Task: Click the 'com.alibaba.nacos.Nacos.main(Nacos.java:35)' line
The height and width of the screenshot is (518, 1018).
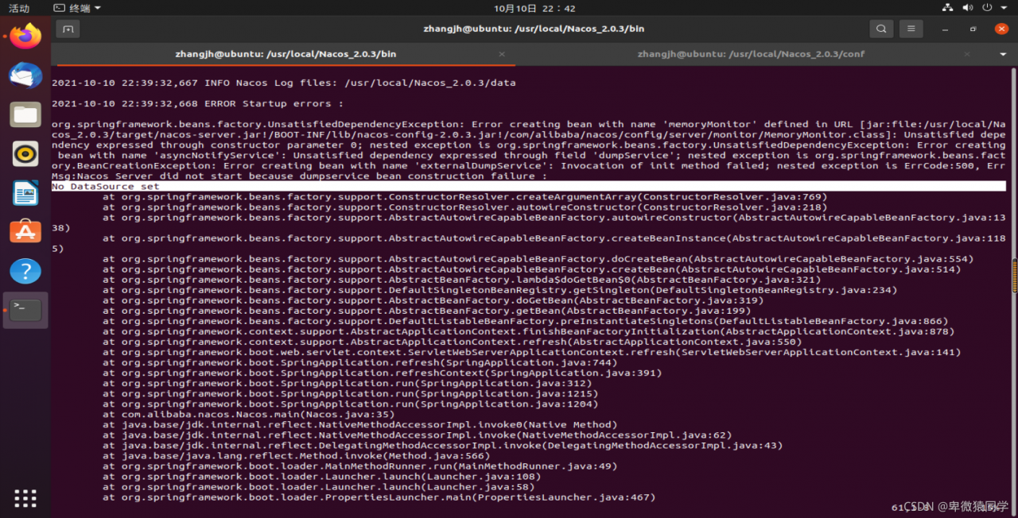Action: [x=248, y=415]
